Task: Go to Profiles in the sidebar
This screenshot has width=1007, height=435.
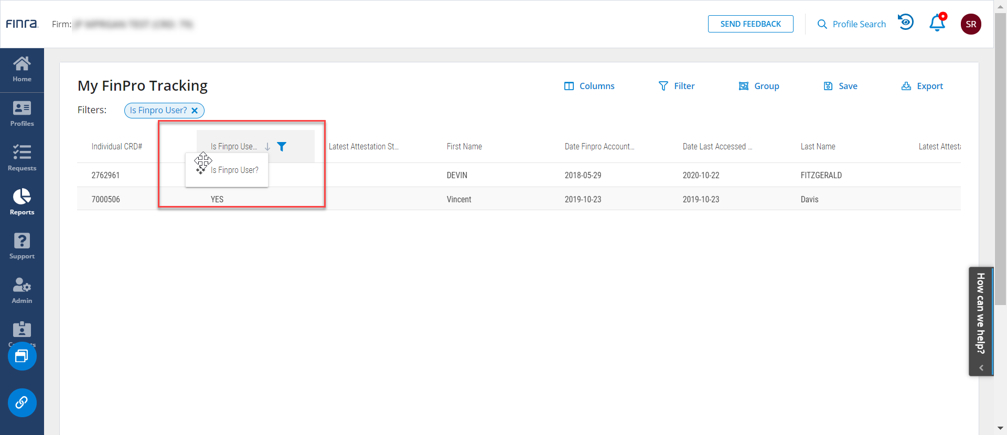Action: tap(22, 114)
